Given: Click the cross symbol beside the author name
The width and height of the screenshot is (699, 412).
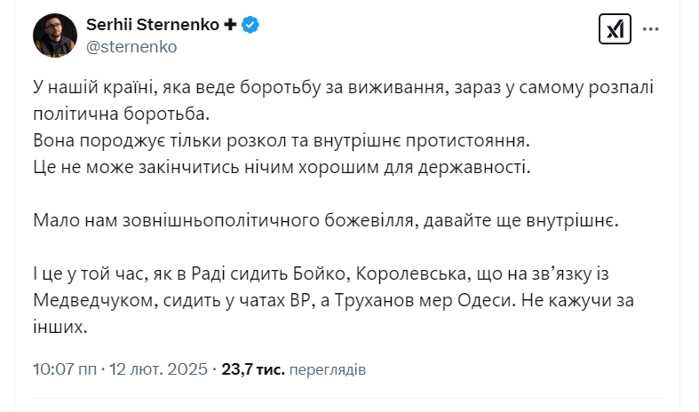Looking at the screenshot, I should click(x=230, y=25).
